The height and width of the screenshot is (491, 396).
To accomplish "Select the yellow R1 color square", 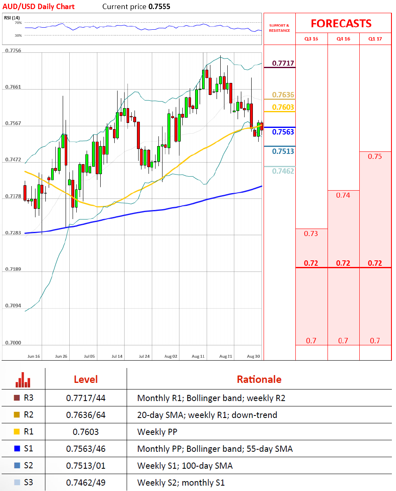I will click(x=17, y=432).
